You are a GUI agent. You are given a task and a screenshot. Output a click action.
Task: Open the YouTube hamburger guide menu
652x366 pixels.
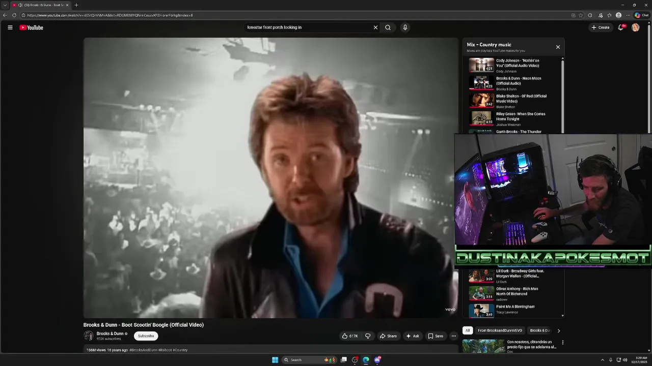point(10,27)
